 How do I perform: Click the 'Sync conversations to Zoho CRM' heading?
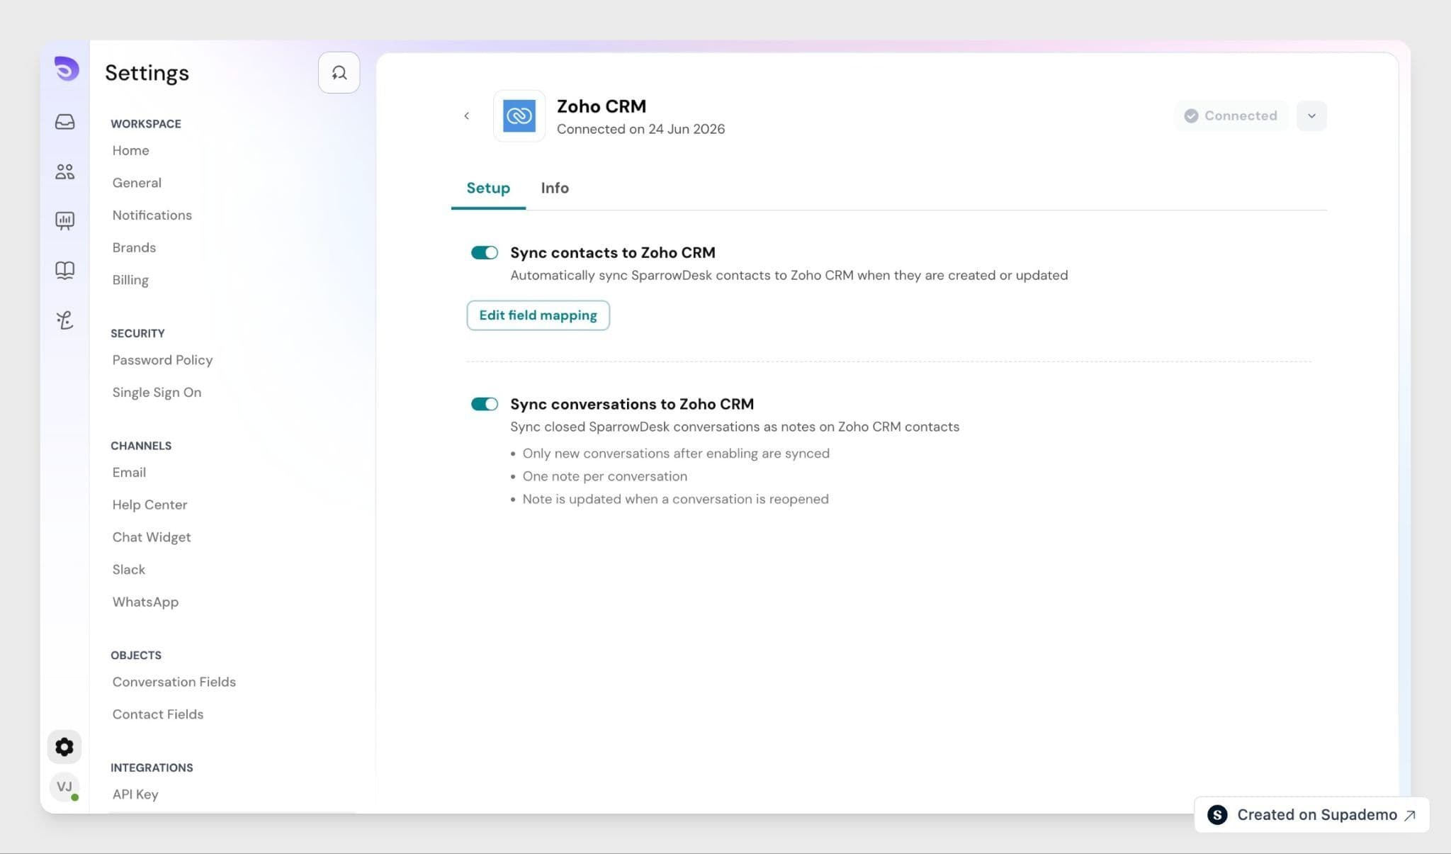632,404
